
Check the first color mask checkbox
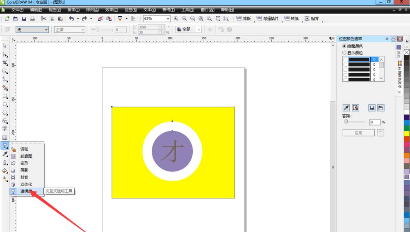345,60
